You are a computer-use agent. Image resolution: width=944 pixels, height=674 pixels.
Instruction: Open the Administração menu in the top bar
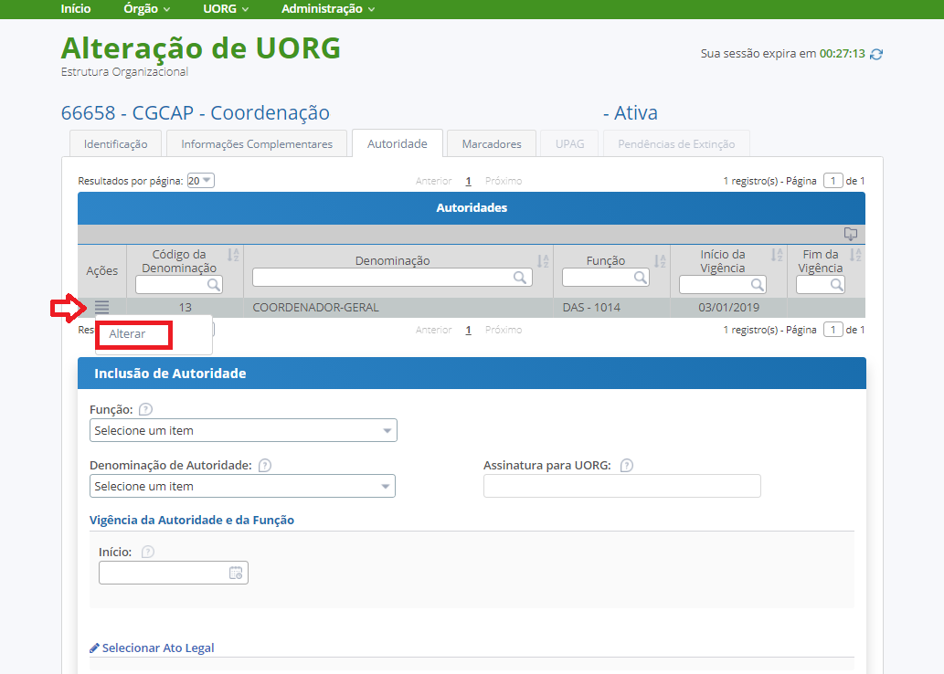pyautogui.click(x=327, y=8)
